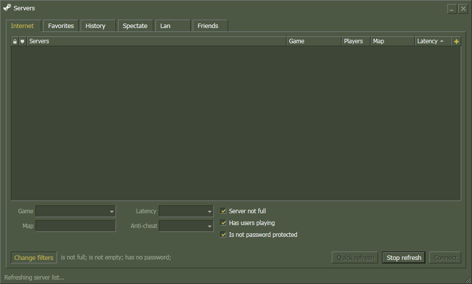Click the Steam logo in title bar

pyautogui.click(x=7, y=7)
